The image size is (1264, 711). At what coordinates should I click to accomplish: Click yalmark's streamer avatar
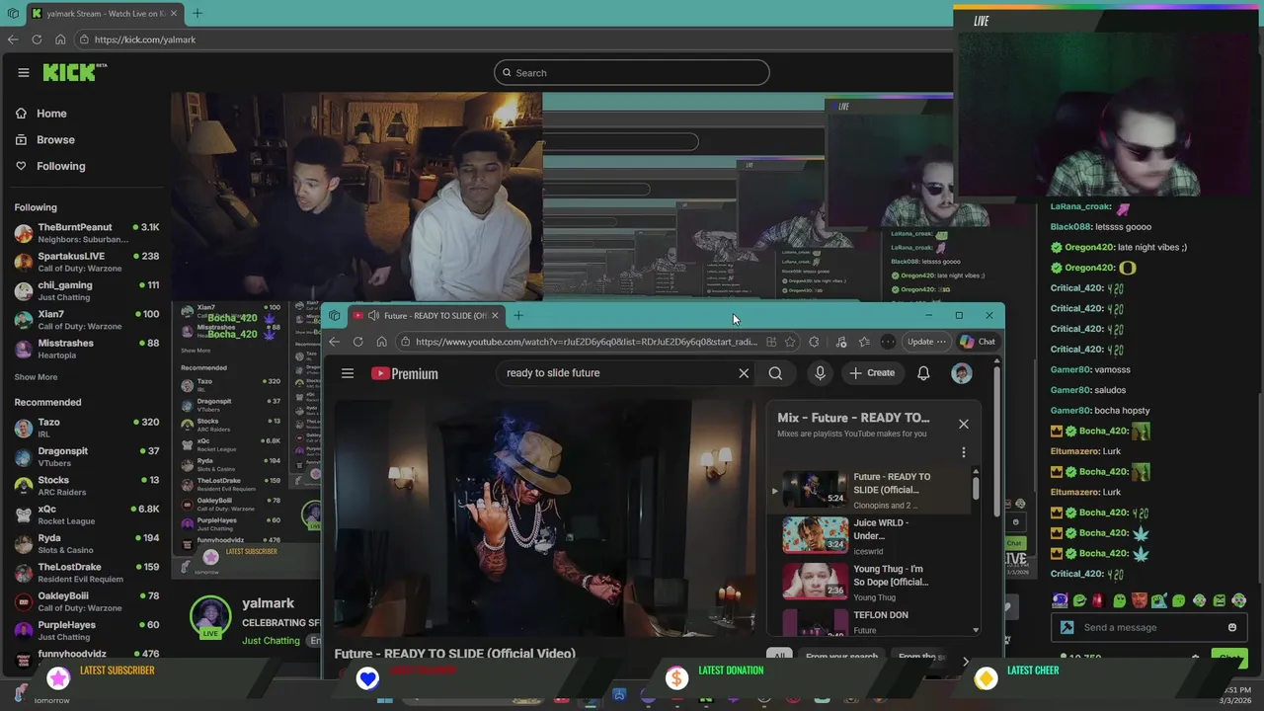pos(210,616)
